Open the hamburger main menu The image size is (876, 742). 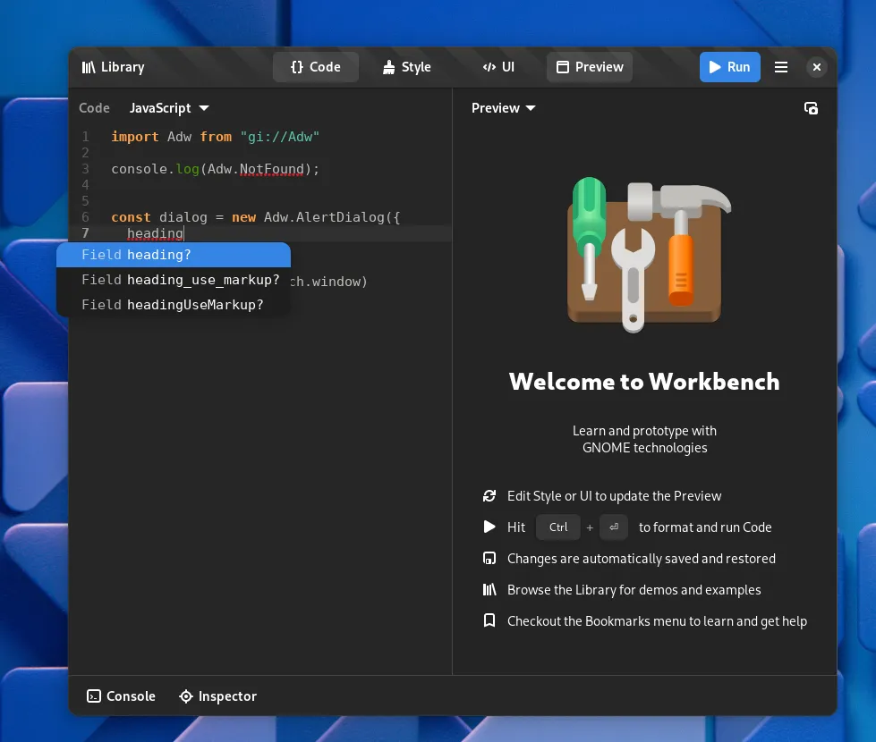pos(781,67)
